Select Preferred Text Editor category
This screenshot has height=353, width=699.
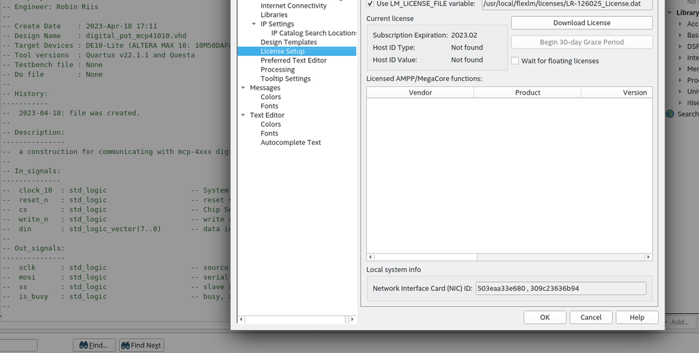tap(293, 60)
